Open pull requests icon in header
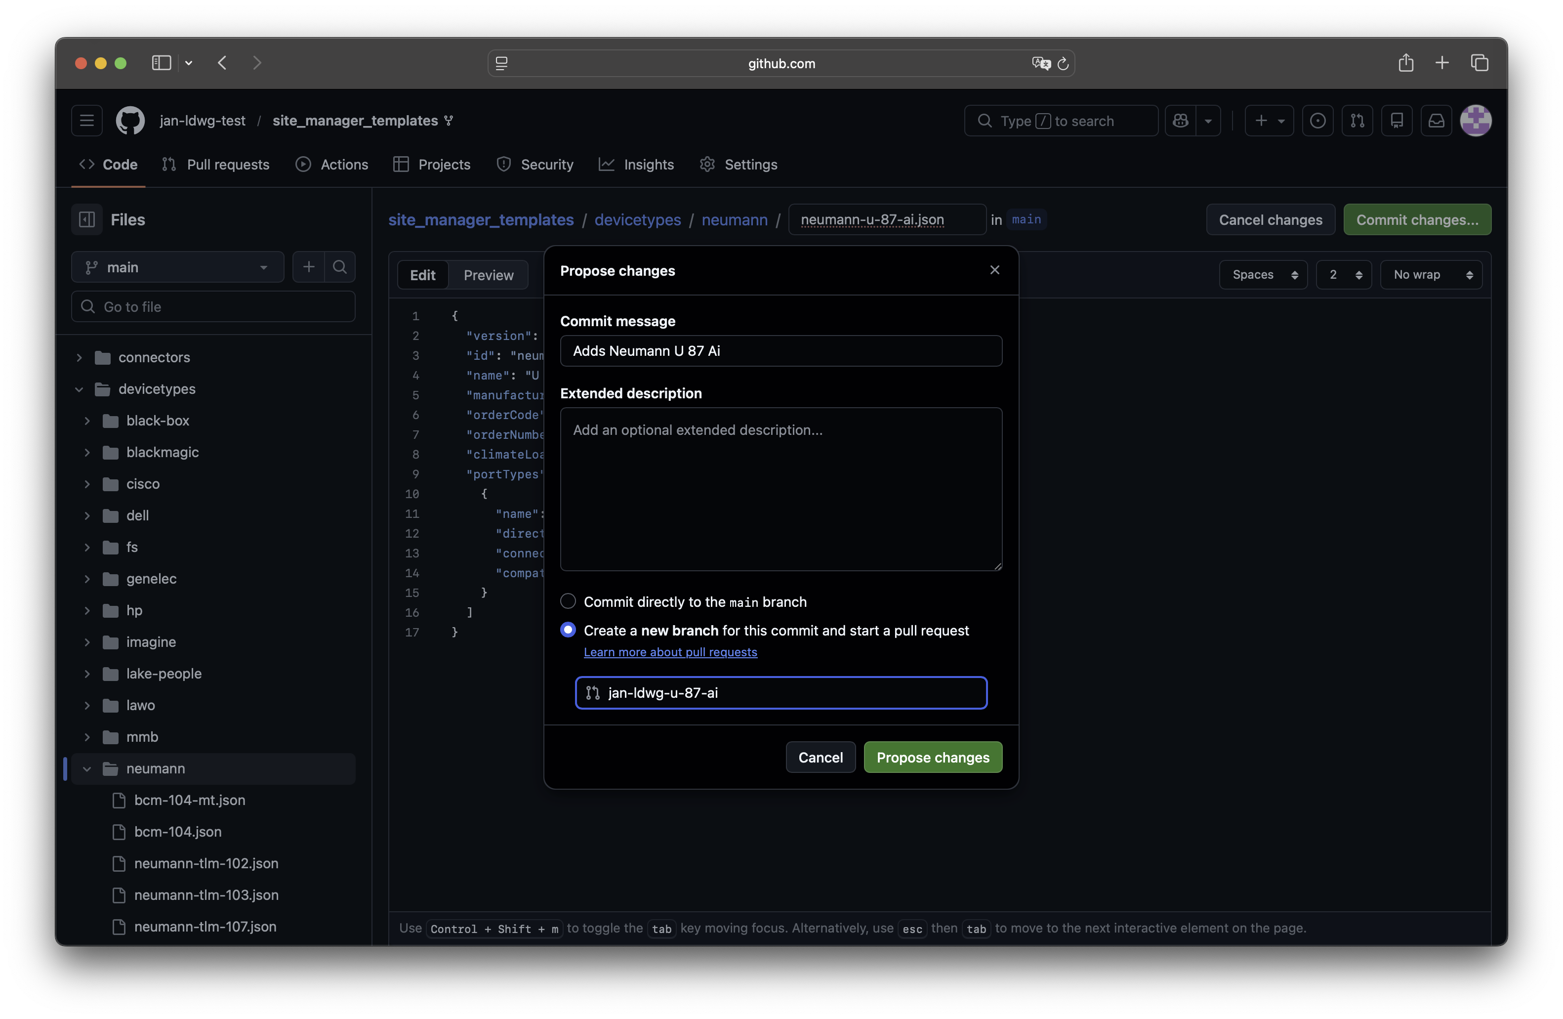Viewport: 1563px width, 1019px height. pyautogui.click(x=1357, y=121)
